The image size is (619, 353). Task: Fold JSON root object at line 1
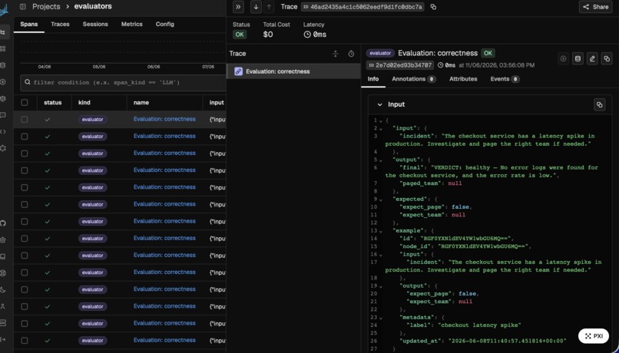(x=381, y=120)
